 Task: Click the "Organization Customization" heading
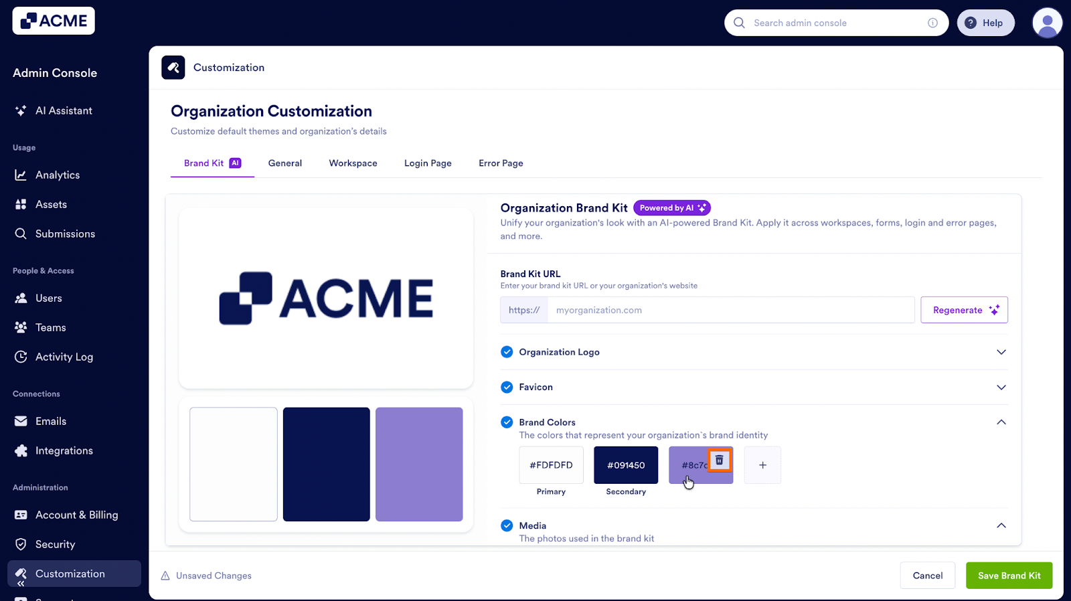pos(271,111)
